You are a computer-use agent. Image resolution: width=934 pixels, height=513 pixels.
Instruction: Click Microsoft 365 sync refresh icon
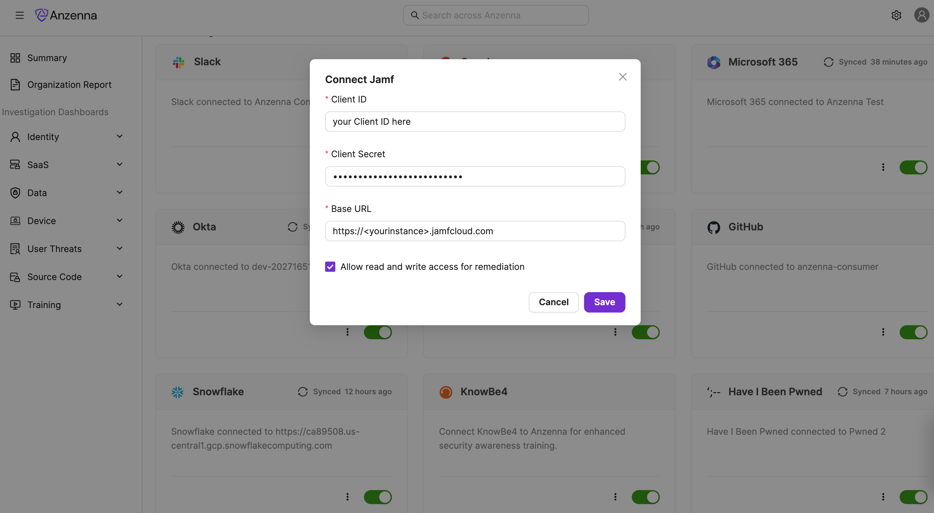828,62
